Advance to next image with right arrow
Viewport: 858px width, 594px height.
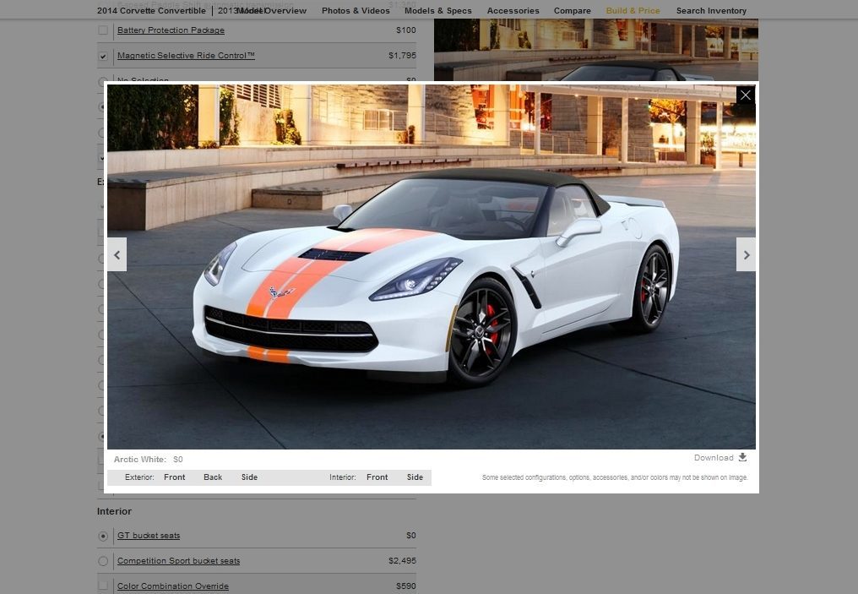[746, 254]
